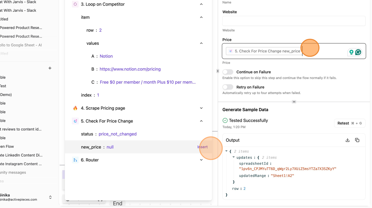Click into the Website input field
Image resolution: width=372 pixels, height=208 pixels.
294,21
